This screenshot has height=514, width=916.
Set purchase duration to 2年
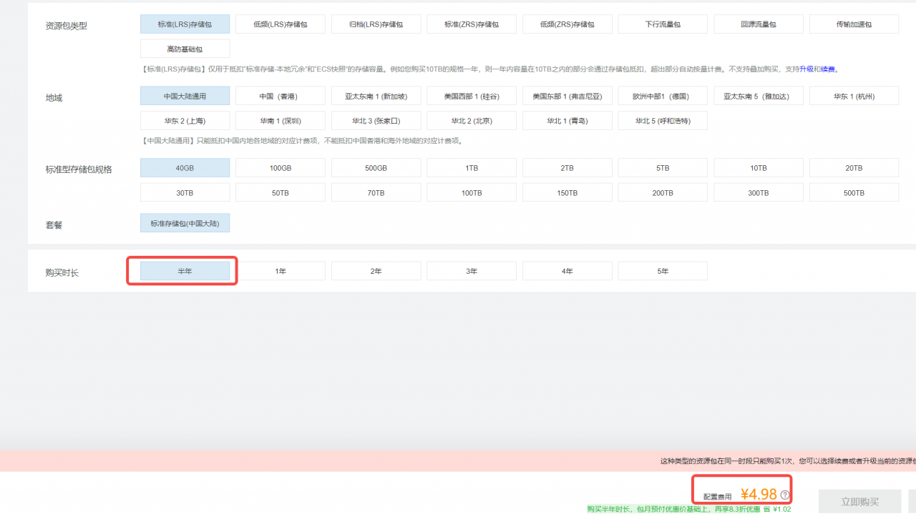tap(376, 271)
